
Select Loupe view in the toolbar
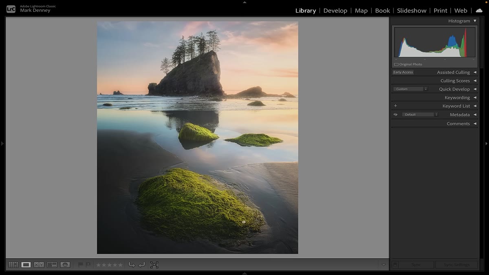[x=26, y=265]
